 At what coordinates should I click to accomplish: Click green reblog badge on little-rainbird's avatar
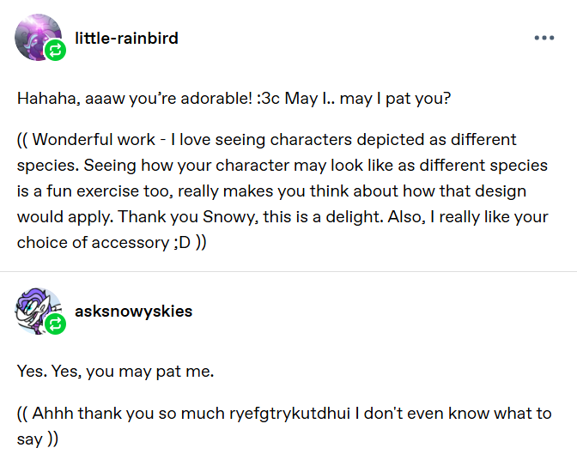click(x=56, y=52)
